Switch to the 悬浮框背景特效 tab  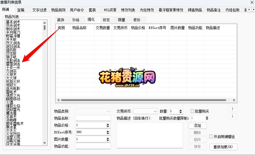tap(171, 10)
